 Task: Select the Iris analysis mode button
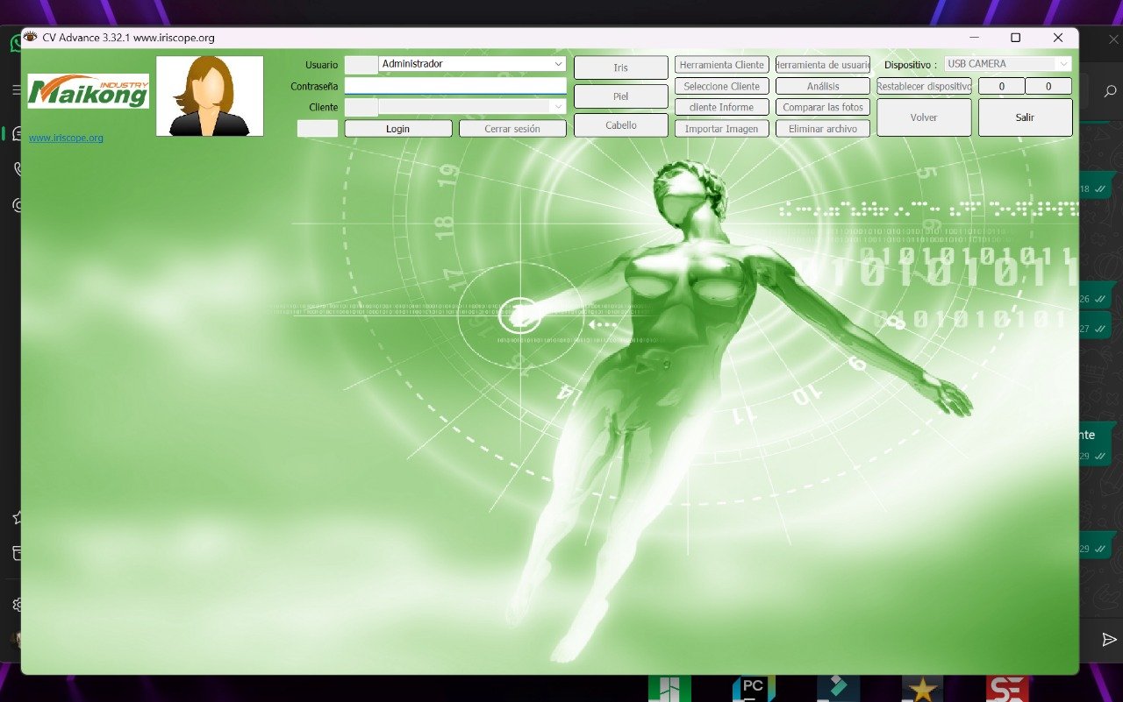[x=620, y=67]
